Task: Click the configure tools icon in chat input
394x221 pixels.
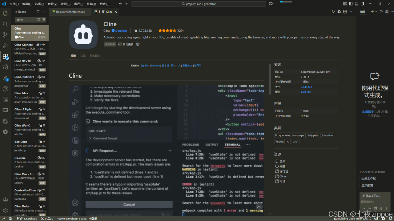Action: (x=376, y=208)
